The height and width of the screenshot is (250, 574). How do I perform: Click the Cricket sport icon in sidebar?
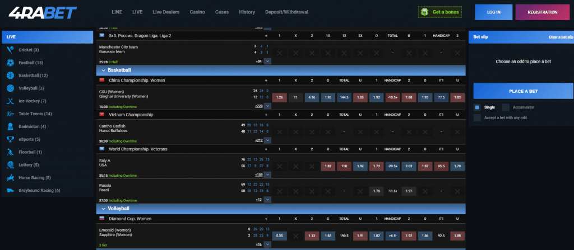pos(10,50)
